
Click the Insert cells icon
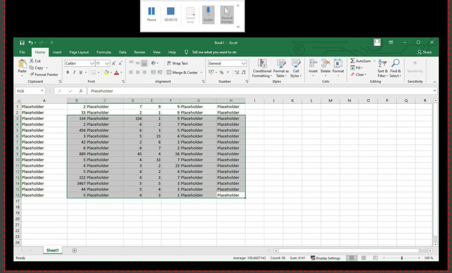313,64
